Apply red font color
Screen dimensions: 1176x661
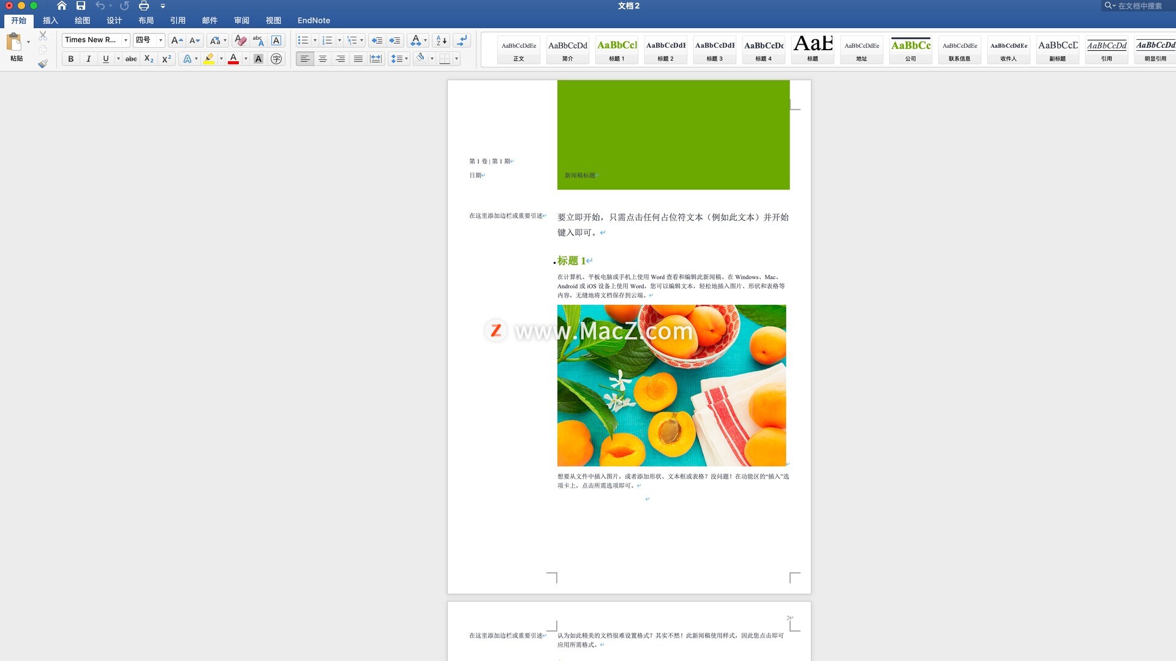[x=233, y=59]
